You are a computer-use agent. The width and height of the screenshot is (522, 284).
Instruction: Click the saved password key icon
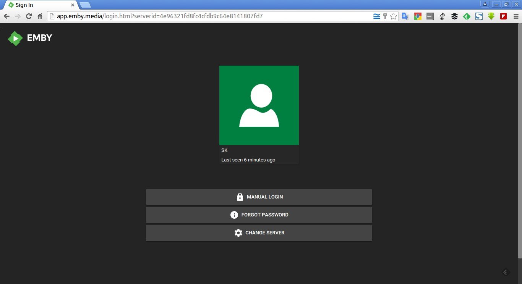click(x=385, y=16)
